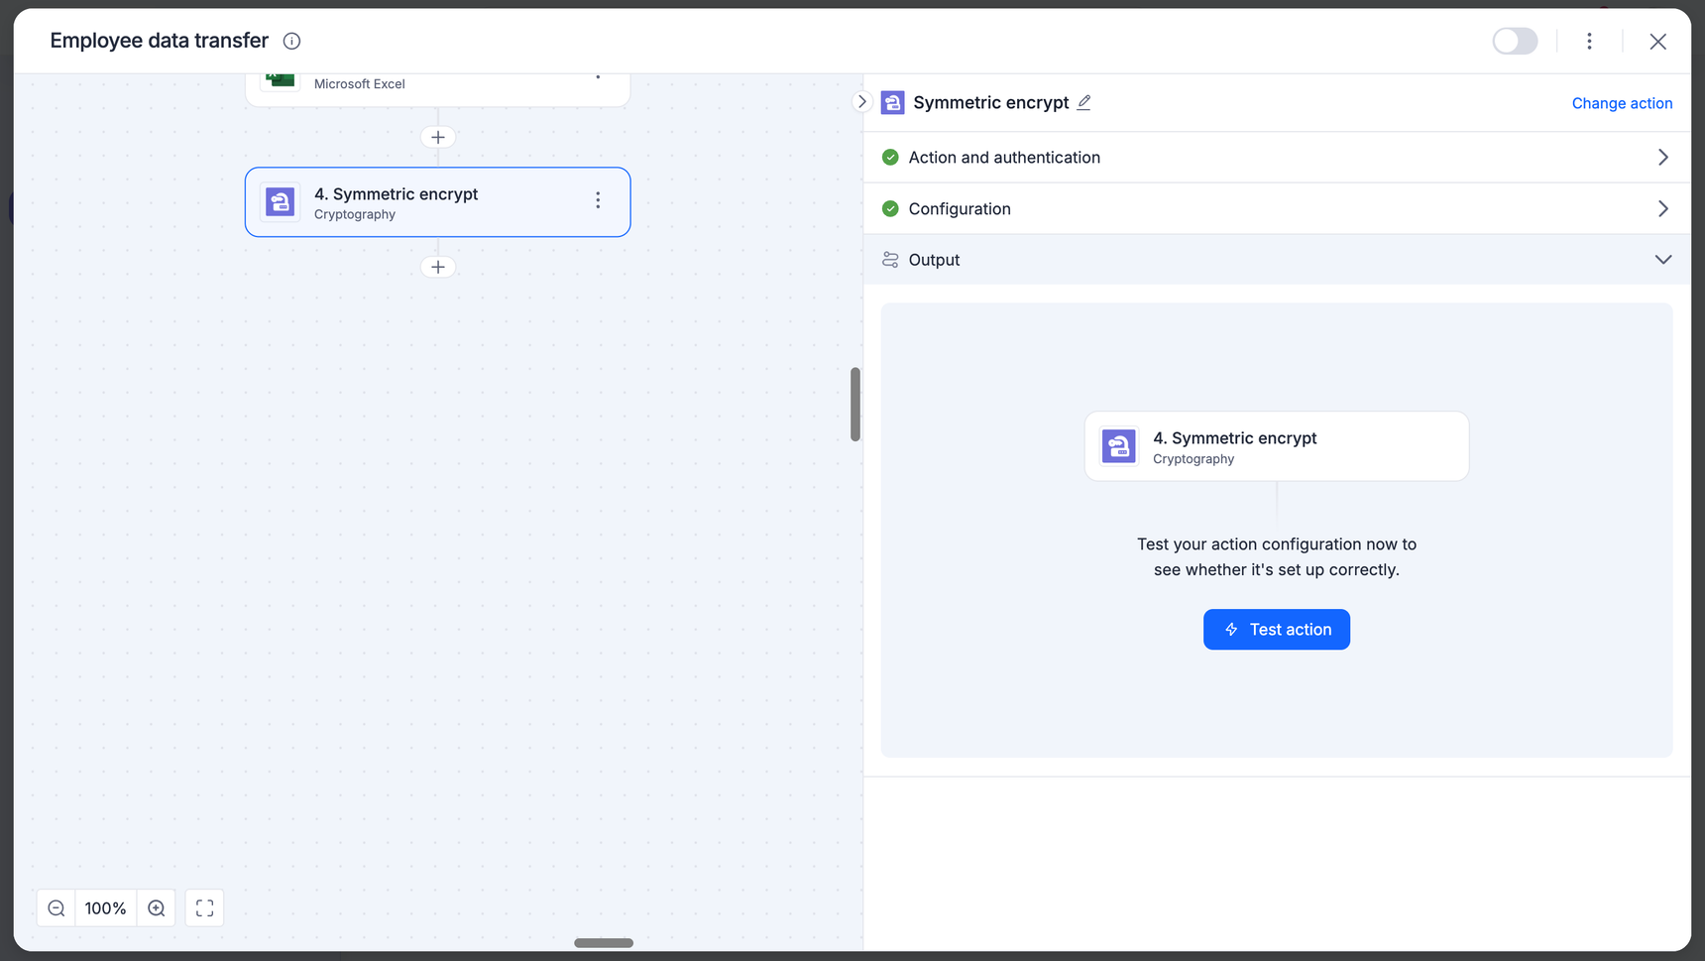Click the zoom in magnifier icon
Screen dimensions: 1705x961
(157, 908)
